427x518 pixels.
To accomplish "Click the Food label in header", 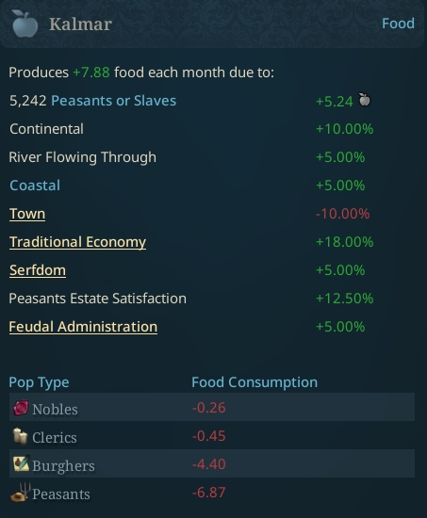I will pos(398,24).
